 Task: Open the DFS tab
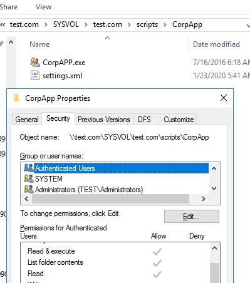tap(144, 120)
